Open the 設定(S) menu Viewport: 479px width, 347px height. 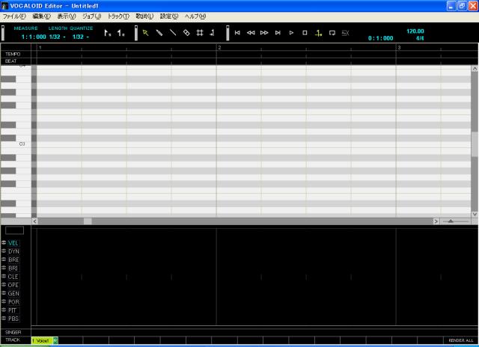coord(169,16)
